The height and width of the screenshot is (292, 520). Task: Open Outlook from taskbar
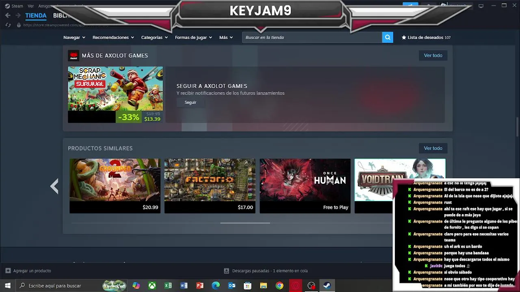point(232,286)
